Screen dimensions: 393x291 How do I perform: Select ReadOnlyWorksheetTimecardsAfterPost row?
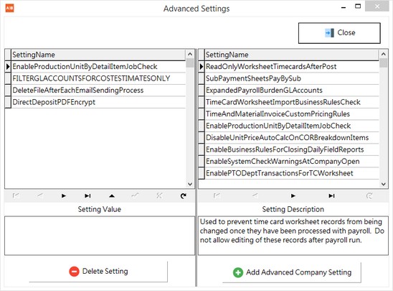[x=292, y=67]
